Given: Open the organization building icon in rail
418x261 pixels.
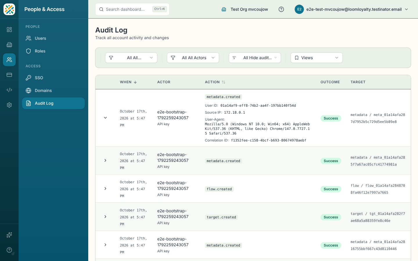Looking at the screenshot, I should (x=9, y=45).
